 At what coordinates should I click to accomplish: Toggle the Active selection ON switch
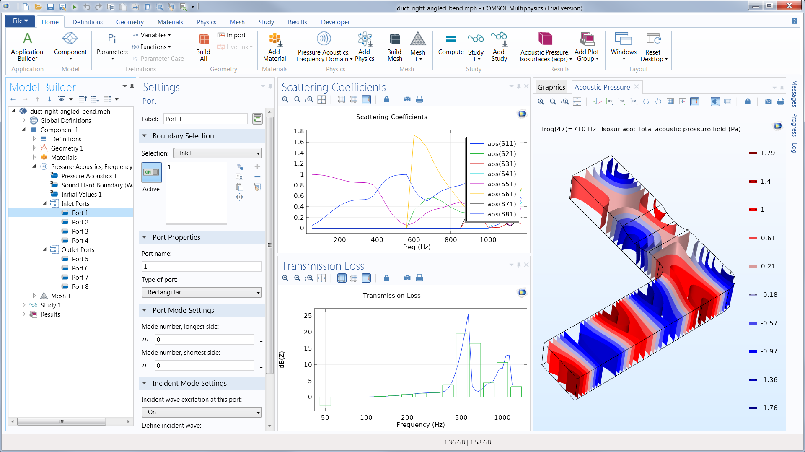tap(151, 172)
